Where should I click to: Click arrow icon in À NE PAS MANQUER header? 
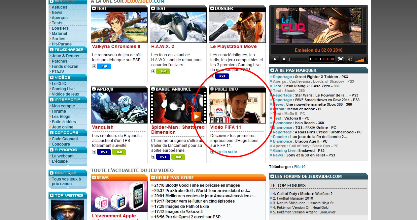click(272, 70)
